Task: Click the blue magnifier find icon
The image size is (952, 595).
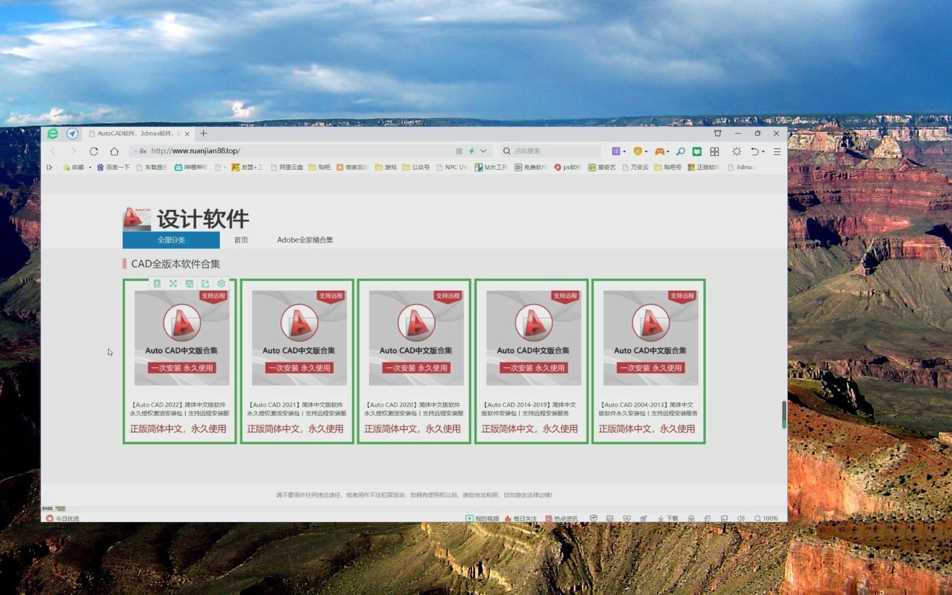Action: click(x=680, y=151)
